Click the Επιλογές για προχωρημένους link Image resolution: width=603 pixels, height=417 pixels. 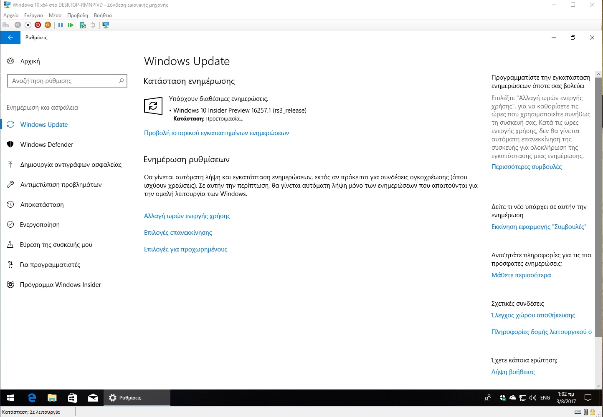click(186, 249)
